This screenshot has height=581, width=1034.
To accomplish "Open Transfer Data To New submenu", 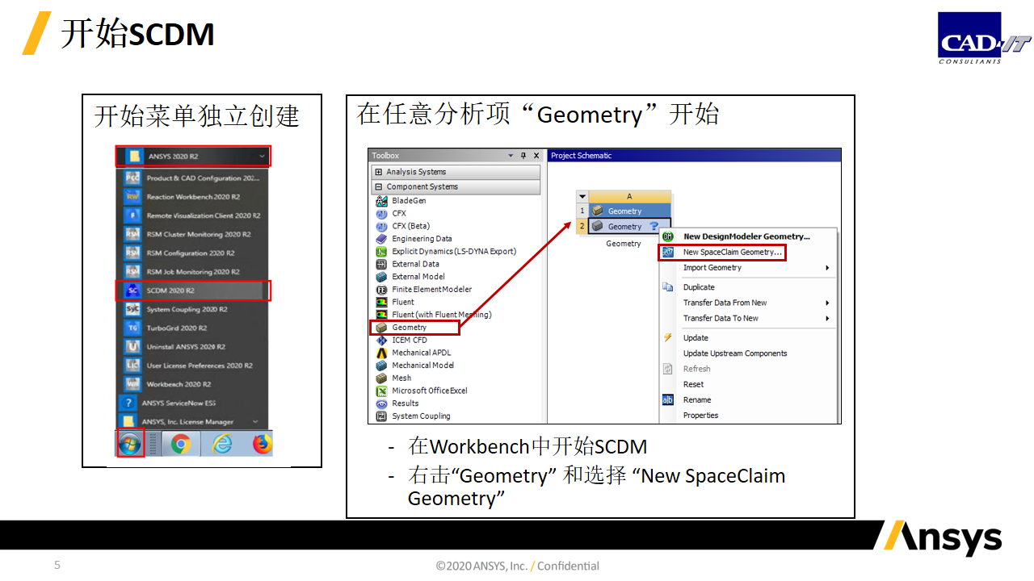I will coord(746,318).
